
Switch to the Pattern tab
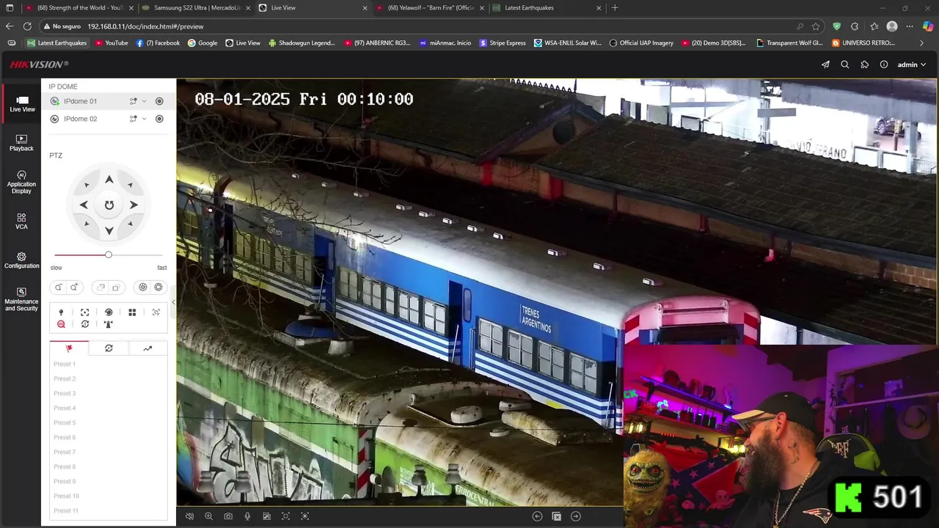(x=147, y=348)
